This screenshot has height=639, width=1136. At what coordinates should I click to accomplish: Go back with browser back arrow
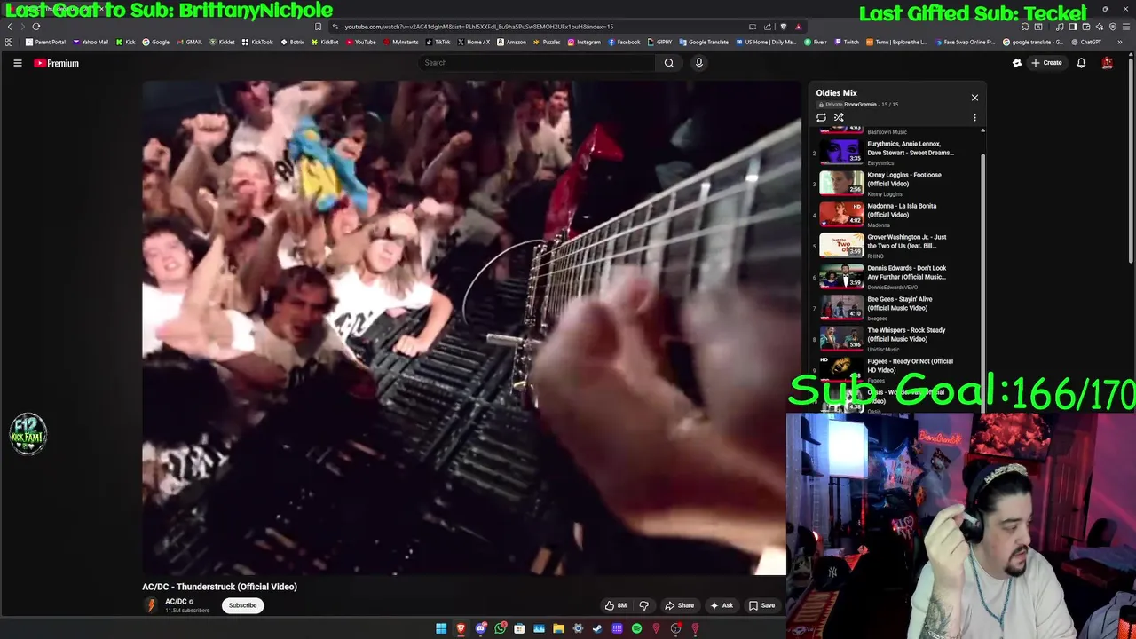[10, 27]
